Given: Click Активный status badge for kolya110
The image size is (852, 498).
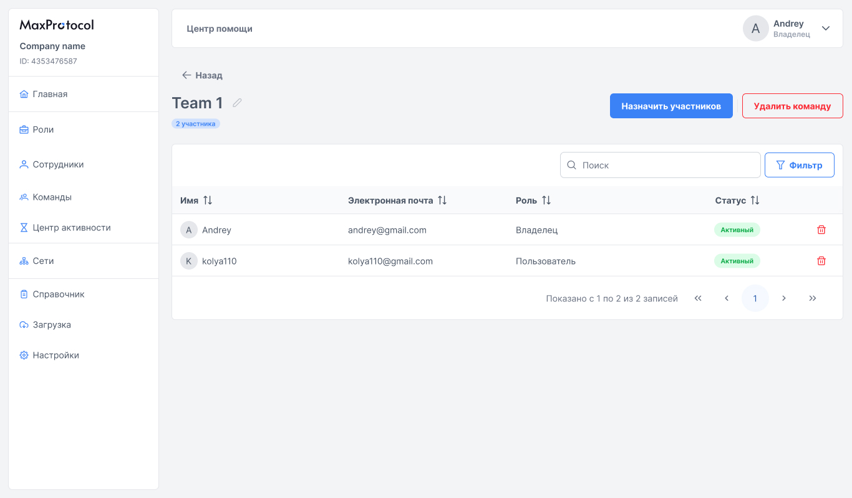Looking at the screenshot, I should (737, 261).
